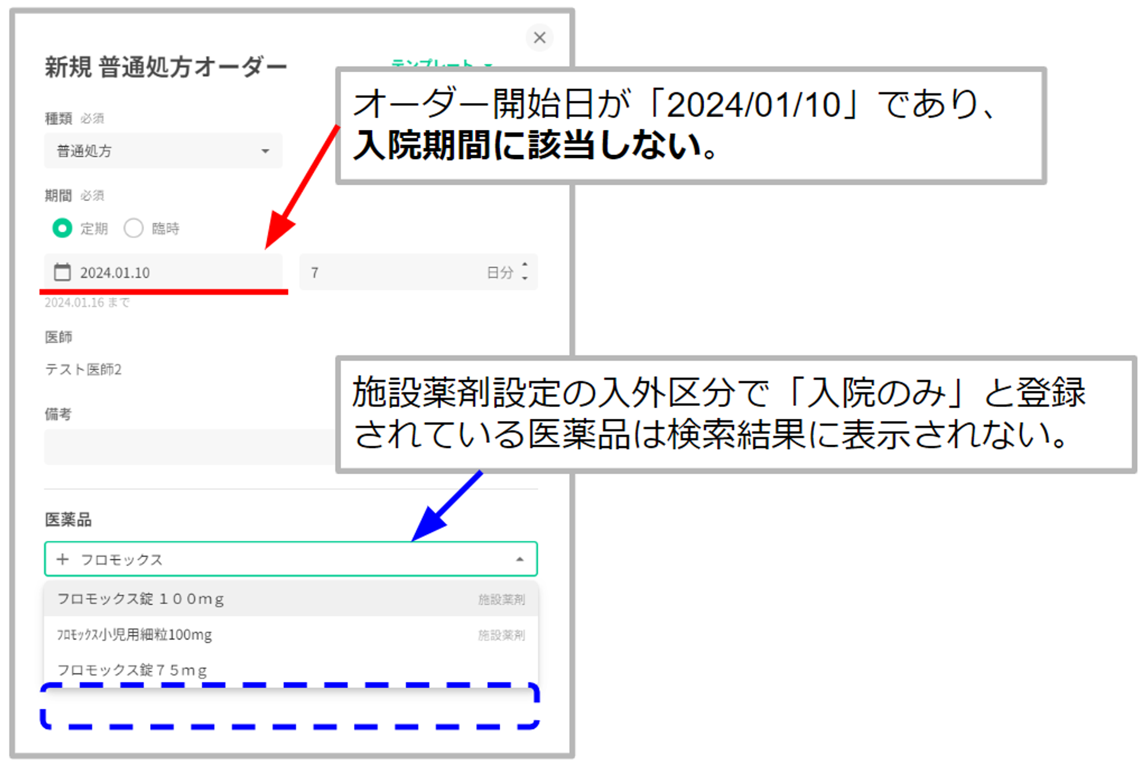This screenshot has height=765, width=1145.
Task: Click the テスト医師2 doctor name
Action: (84, 370)
